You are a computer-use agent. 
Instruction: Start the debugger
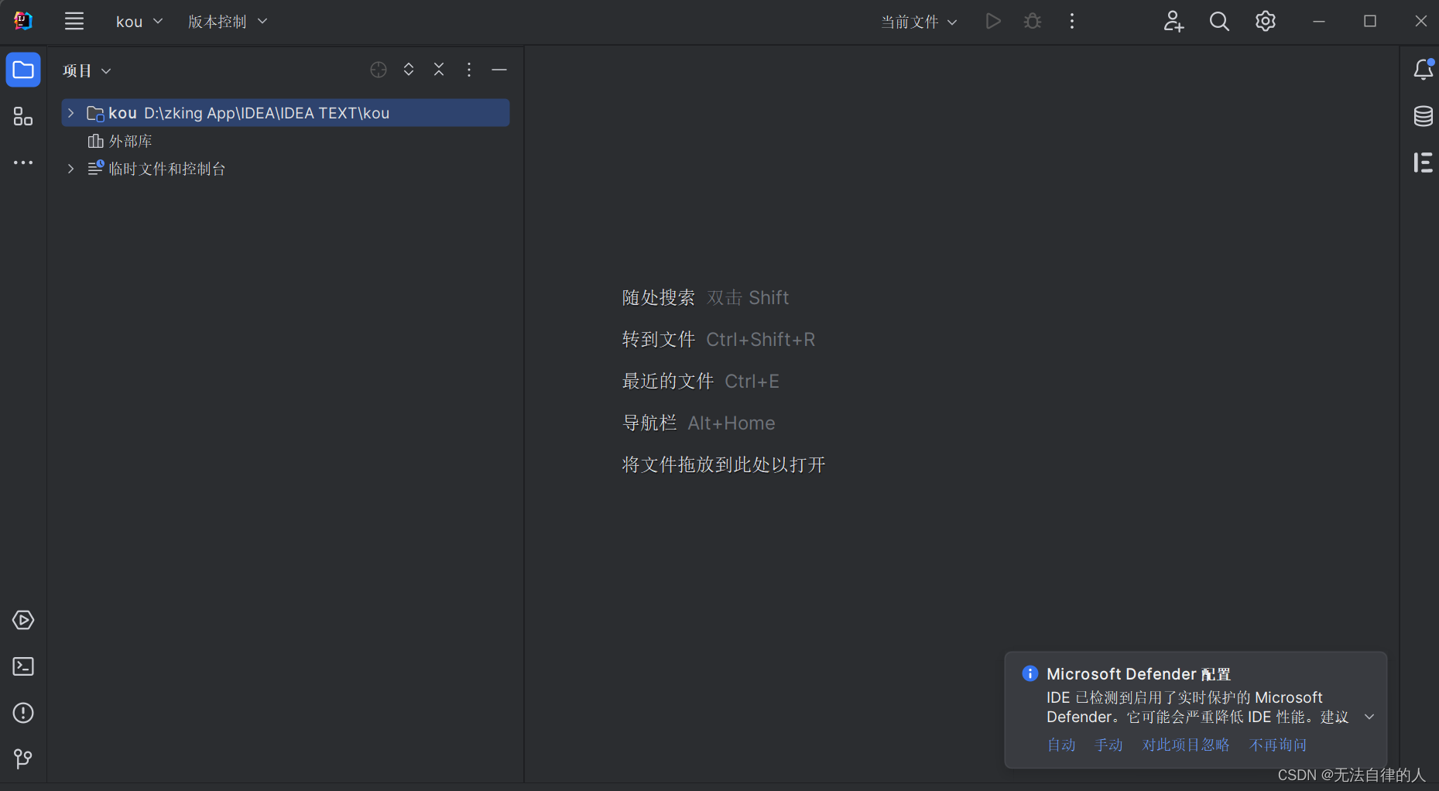coord(1033,21)
